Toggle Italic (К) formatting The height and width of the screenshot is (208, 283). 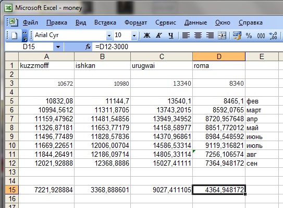point(158,36)
